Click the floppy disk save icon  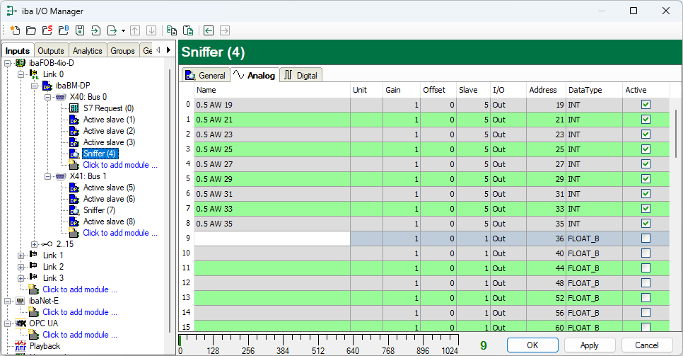pos(79,30)
